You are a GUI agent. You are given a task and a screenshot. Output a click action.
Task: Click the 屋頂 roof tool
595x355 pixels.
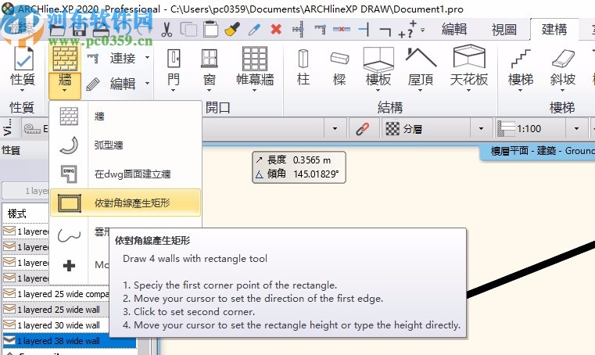pos(421,66)
